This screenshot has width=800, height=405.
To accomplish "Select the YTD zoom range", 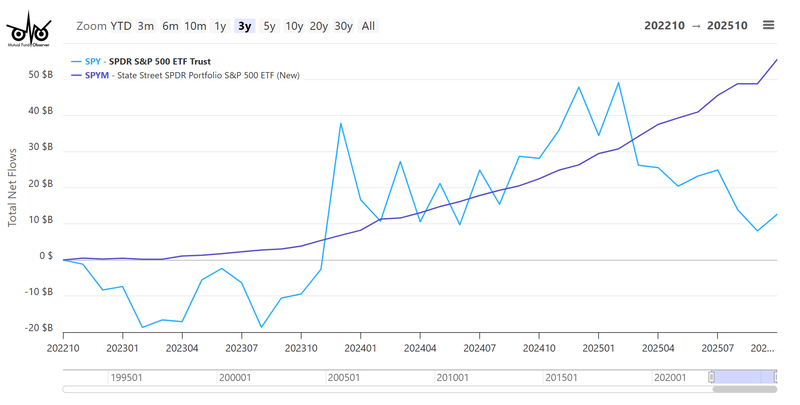I will click(121, 26).
